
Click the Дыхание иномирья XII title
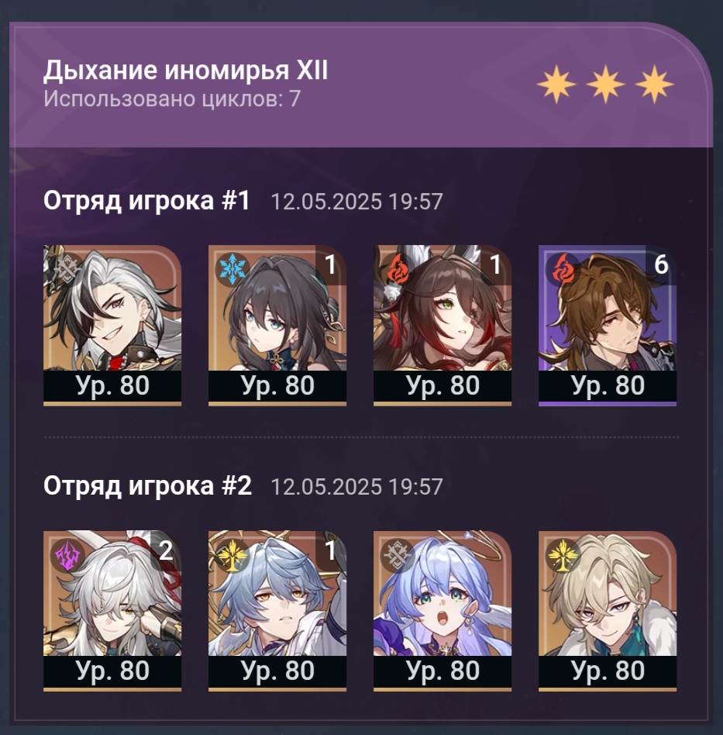pyautogui.click(x=185, y=71)
